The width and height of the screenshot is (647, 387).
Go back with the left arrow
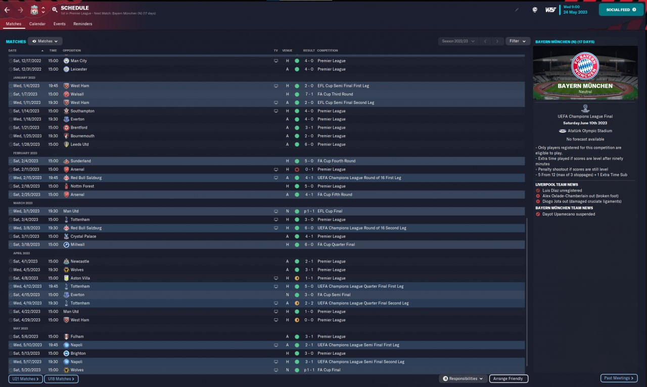click(x=7, y=10)
